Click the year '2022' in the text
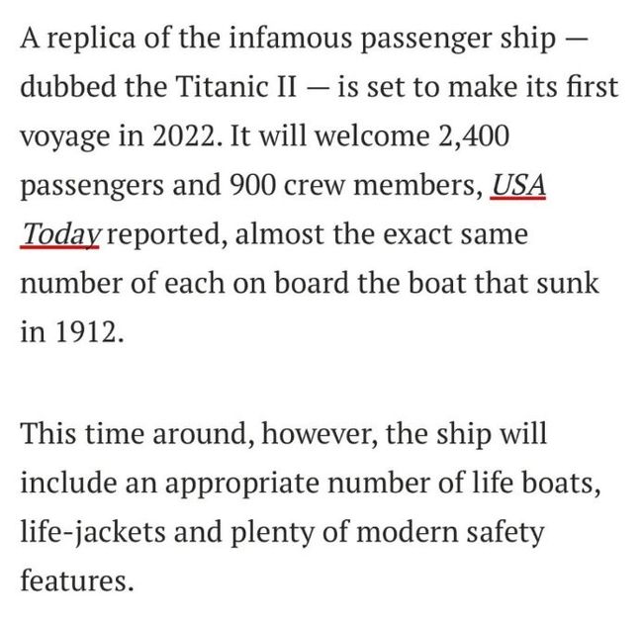 [x=183, y=136]
